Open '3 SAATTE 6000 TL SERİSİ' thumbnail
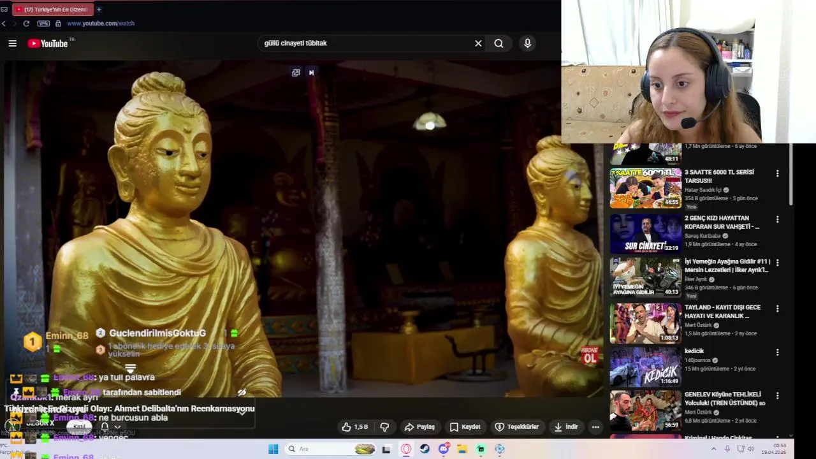816x459 pixels. click(x=646, y=188)
